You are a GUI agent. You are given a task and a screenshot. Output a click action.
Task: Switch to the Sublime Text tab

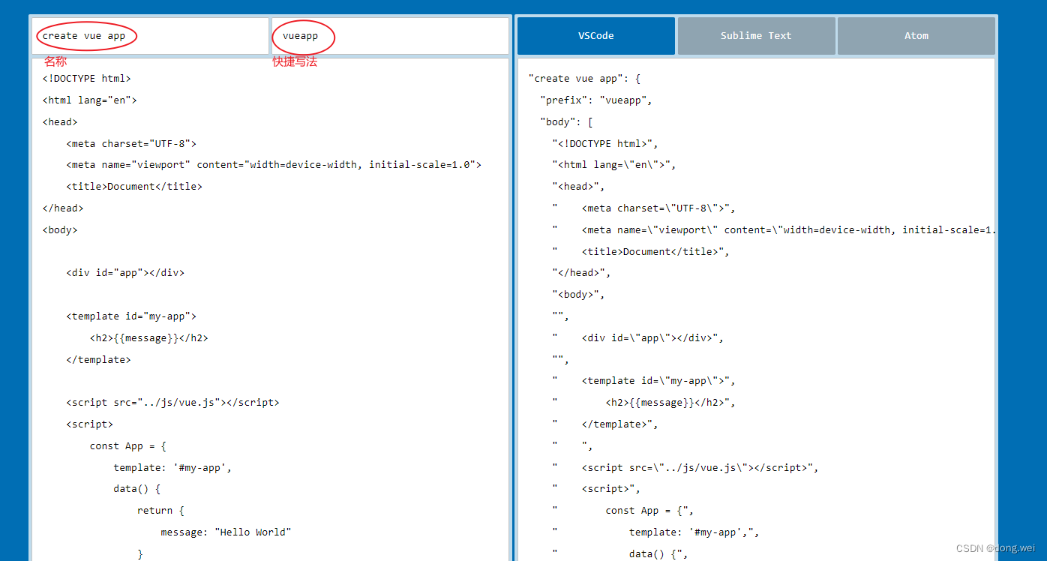(755, 35)
